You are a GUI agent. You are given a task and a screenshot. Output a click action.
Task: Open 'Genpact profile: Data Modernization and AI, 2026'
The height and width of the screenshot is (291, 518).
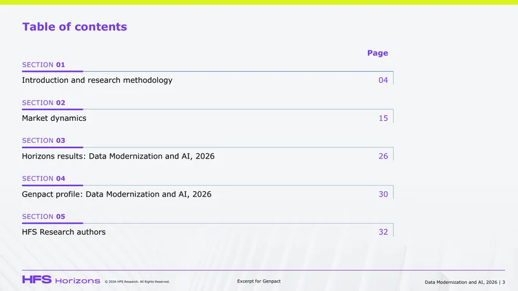tap(117, 194)
